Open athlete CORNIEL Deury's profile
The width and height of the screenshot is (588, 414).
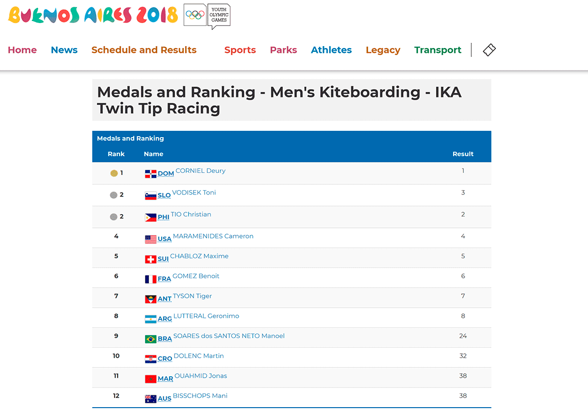click(200, 171)
